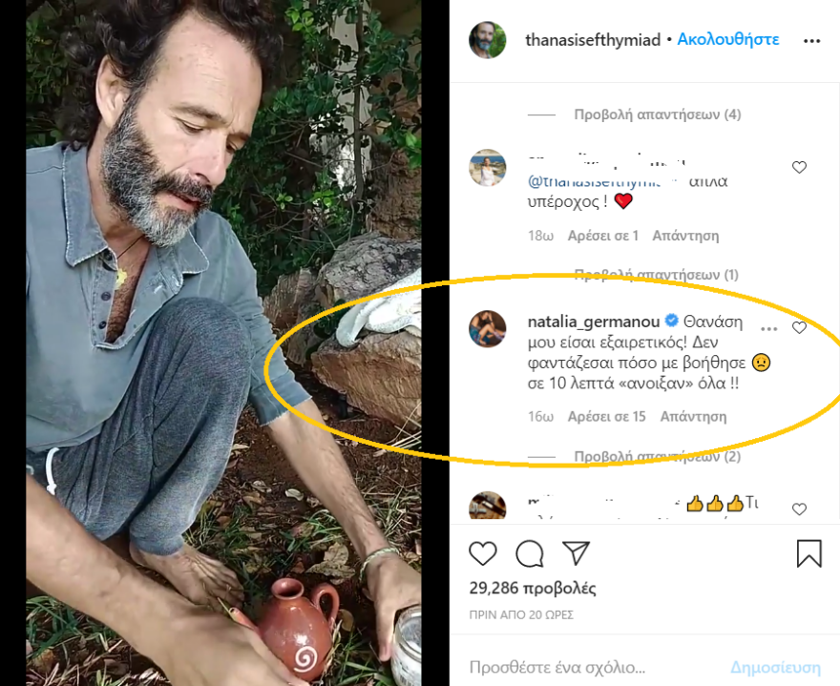Follow the account via Ακολουθήστε

tap(728, 40)
